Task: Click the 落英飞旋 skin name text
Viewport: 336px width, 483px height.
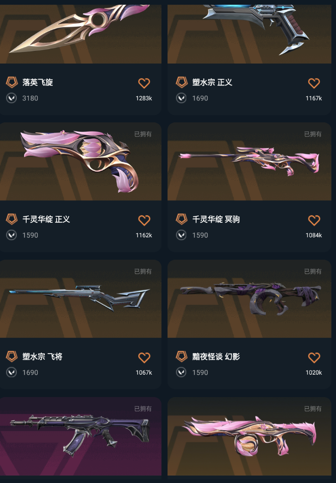Action: 37,82
